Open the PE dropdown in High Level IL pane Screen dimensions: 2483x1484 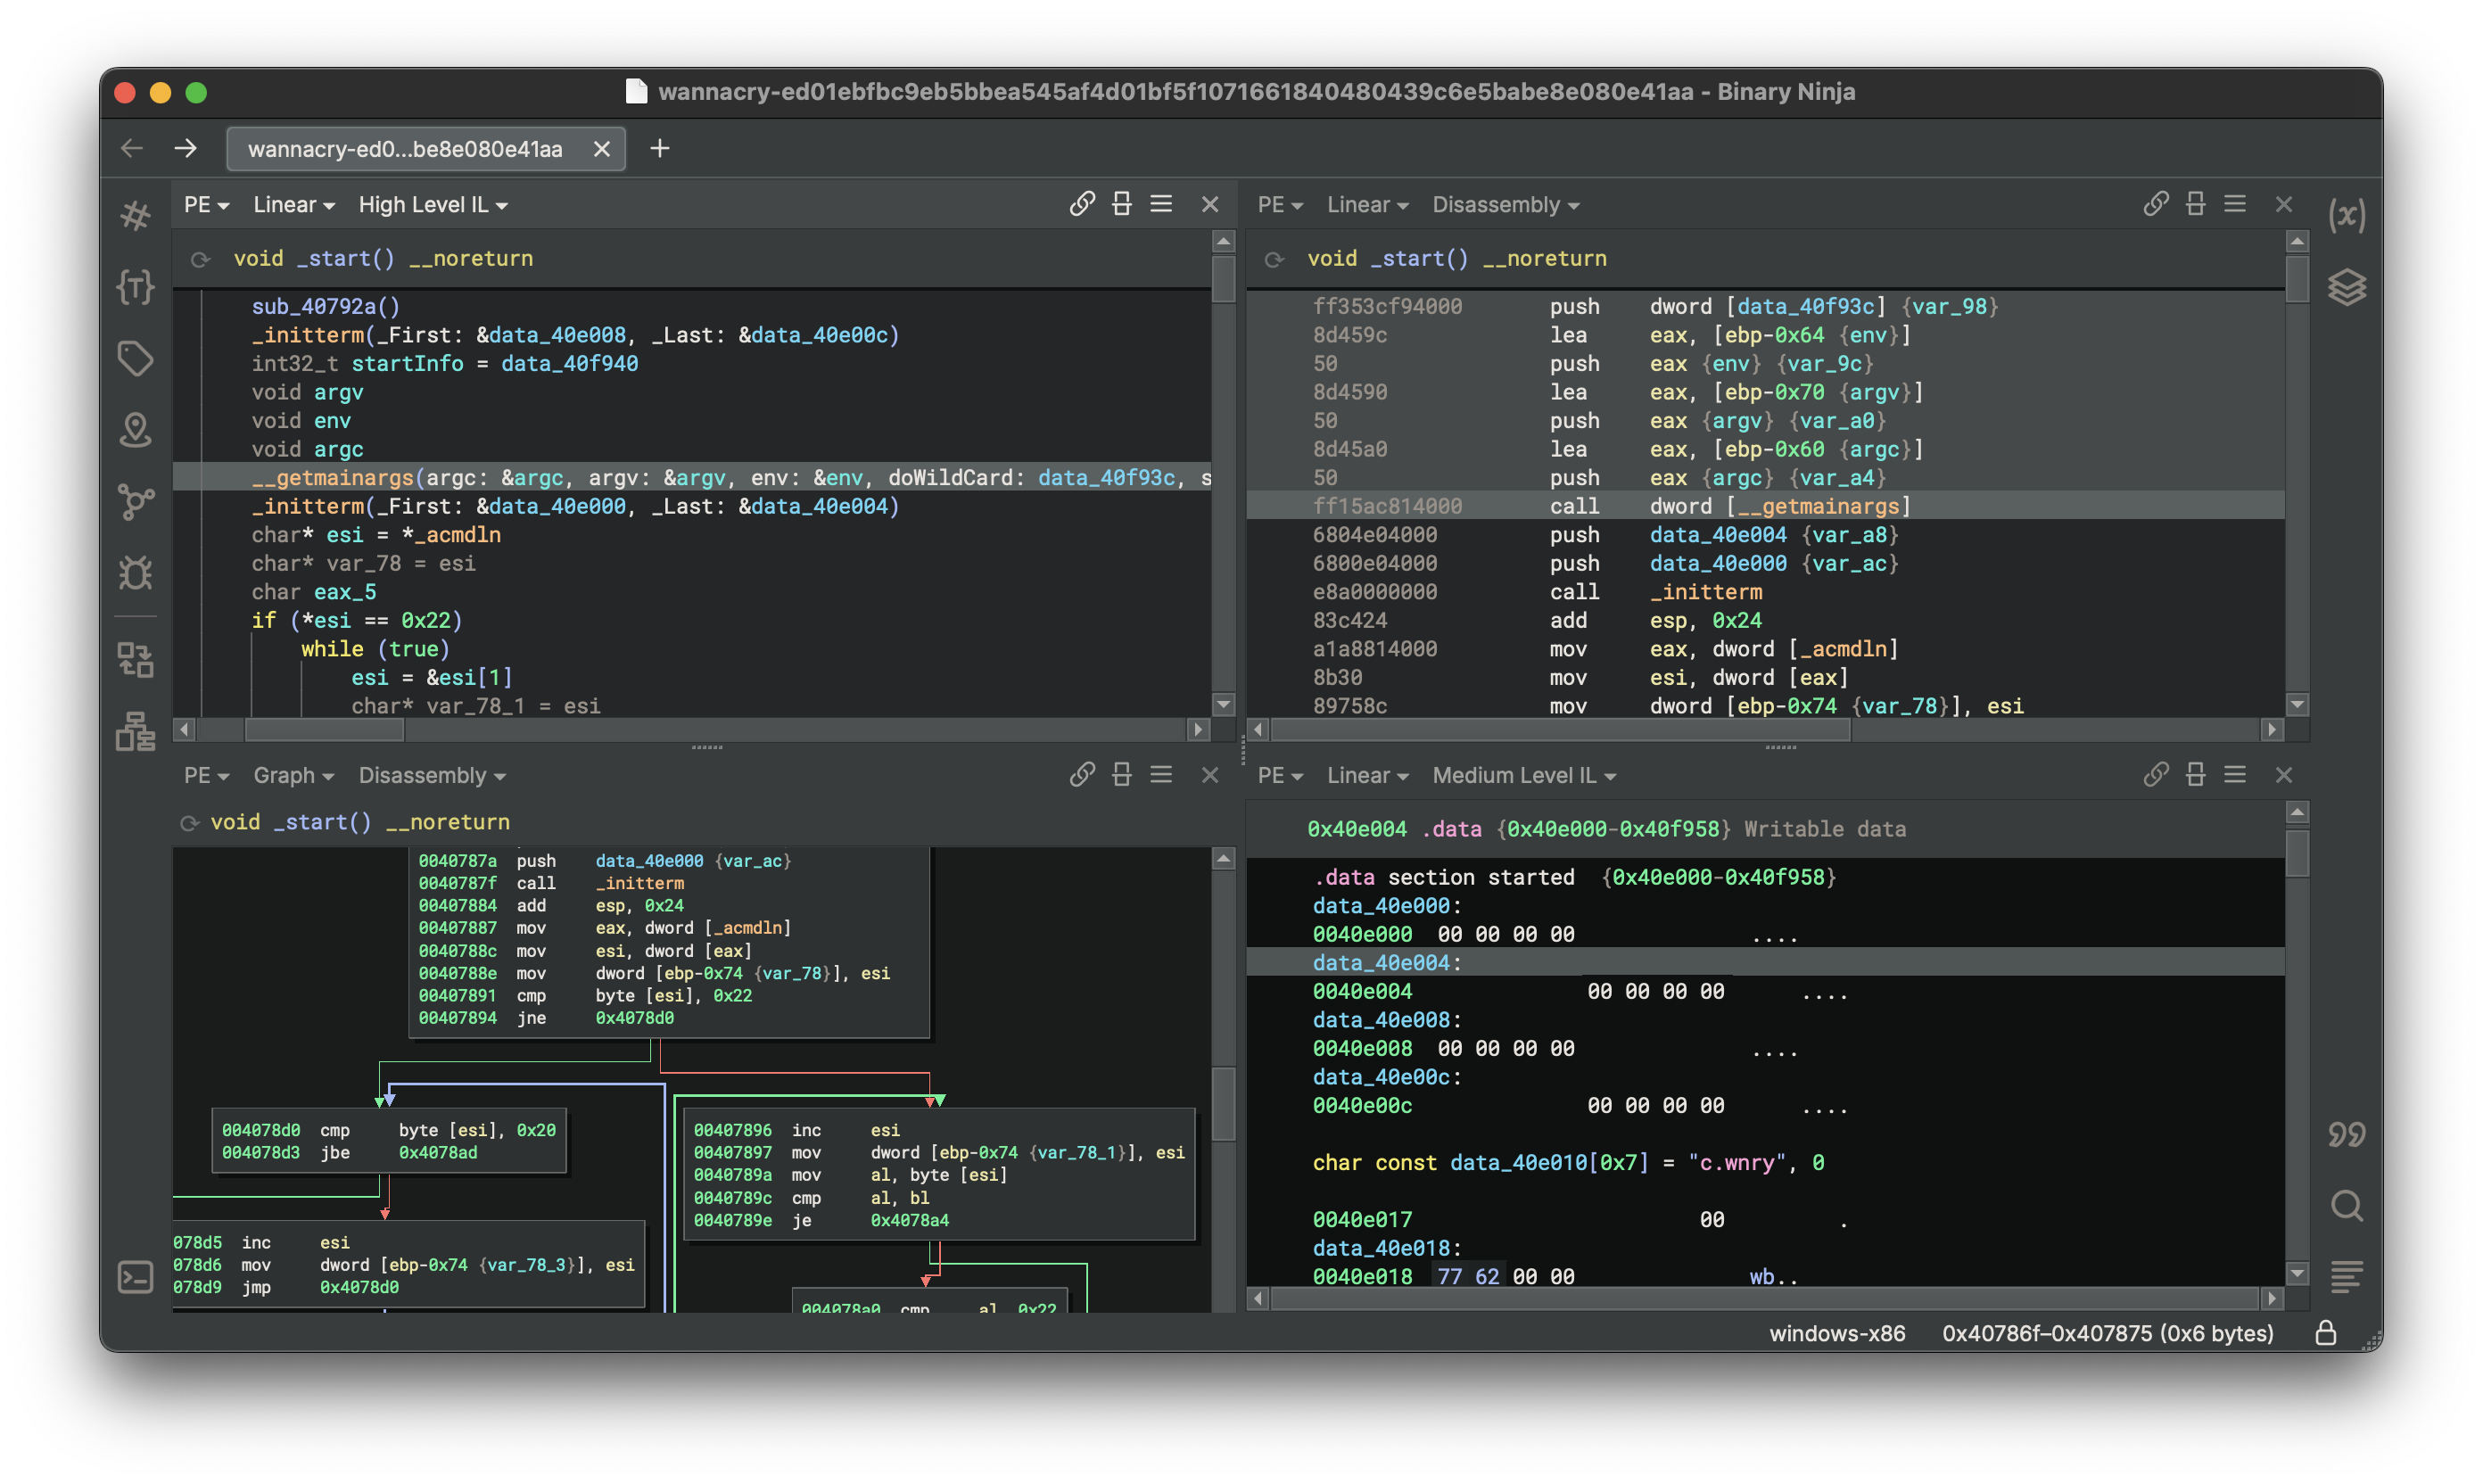[x=206, y=205]
